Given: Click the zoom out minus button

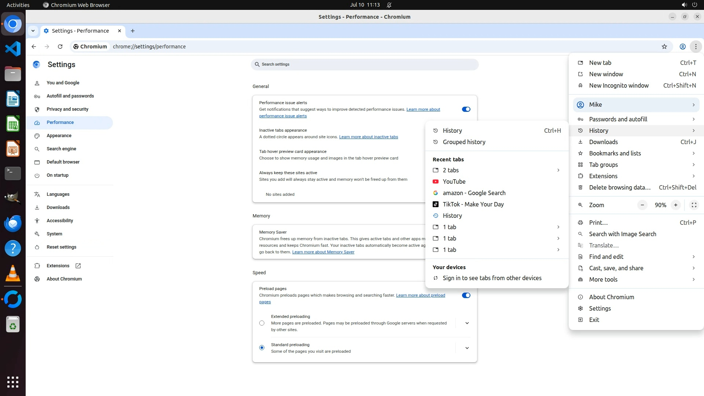Looking at the screenshot, I should point(642,205).
